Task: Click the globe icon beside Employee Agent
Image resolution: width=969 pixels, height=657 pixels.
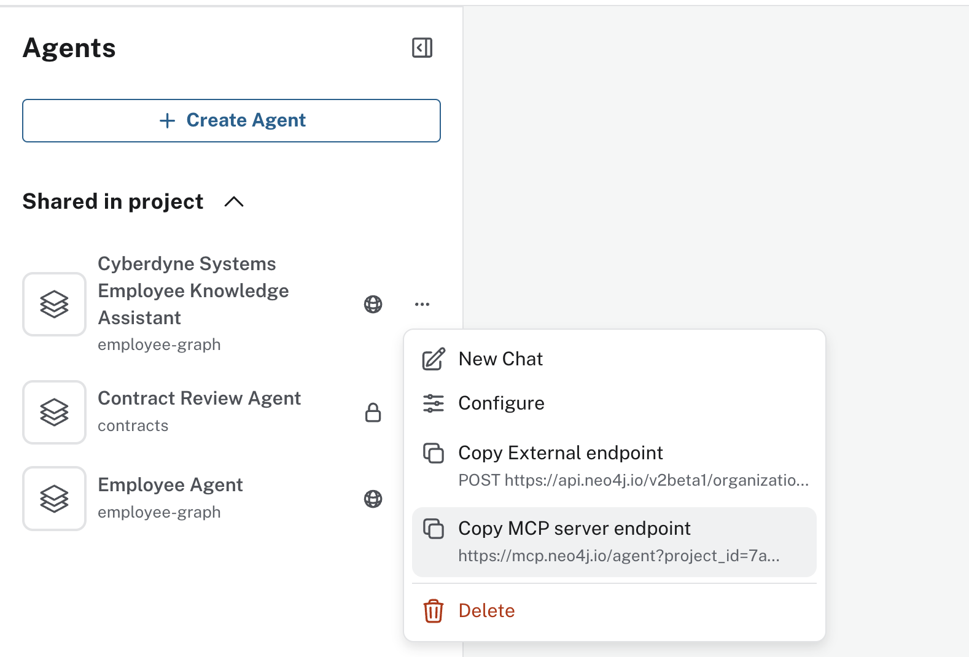Action: coord(373,499)
